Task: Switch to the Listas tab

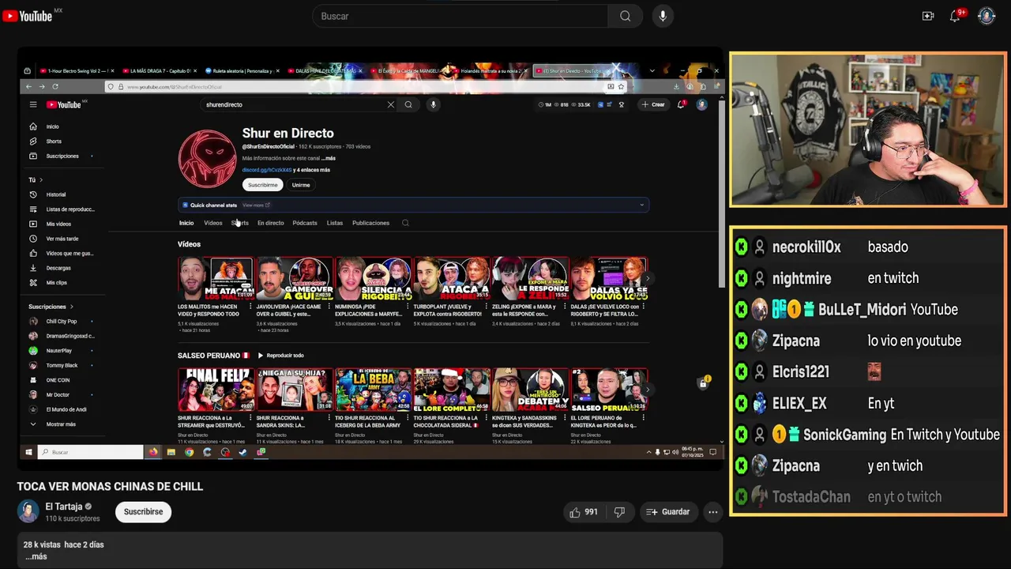Action: click(x=335, y=223)
